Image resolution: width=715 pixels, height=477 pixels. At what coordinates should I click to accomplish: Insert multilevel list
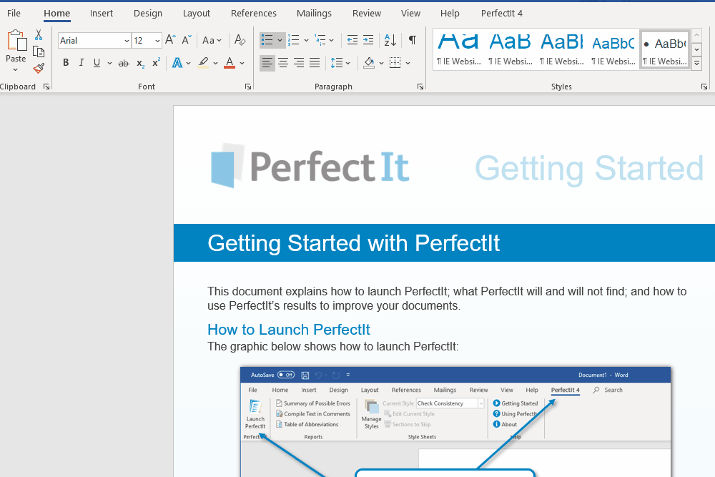(x=320, y=40)
